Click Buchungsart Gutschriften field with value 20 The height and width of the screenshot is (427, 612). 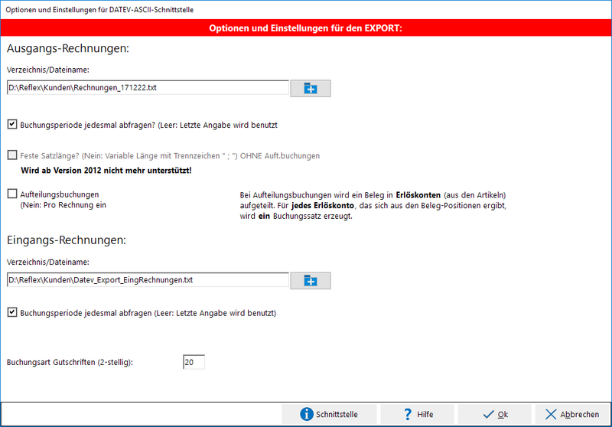194,362
